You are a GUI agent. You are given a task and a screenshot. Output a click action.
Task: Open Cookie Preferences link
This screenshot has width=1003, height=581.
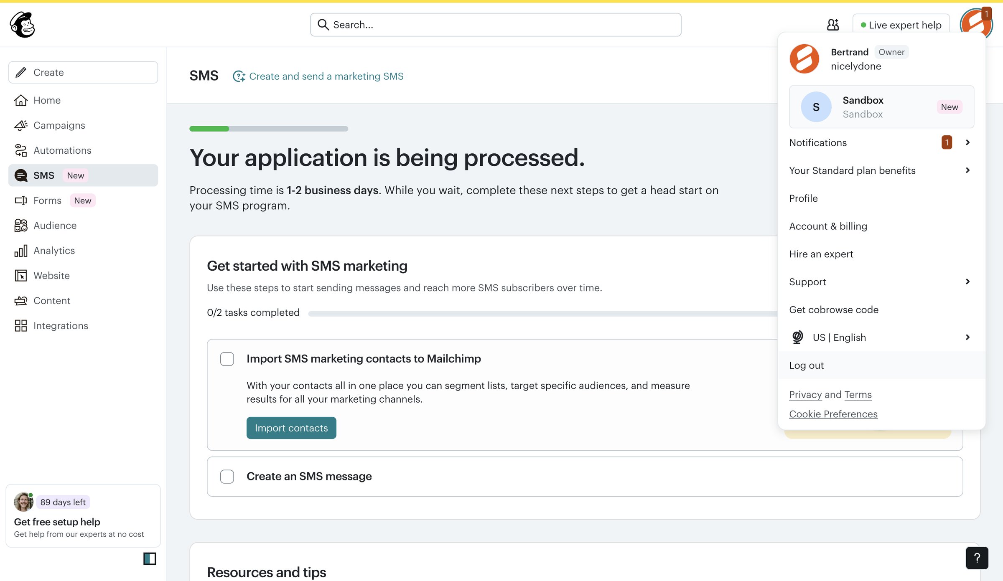click(833, 414)
